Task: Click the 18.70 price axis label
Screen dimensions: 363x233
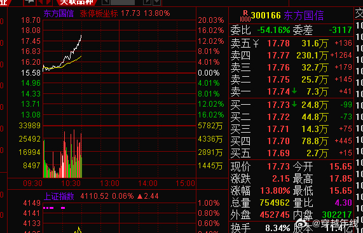Action: (31, 20)
